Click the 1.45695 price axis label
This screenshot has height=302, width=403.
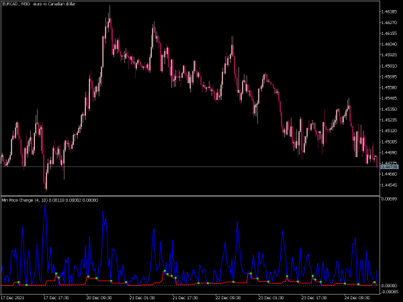[x=389, y=77]
